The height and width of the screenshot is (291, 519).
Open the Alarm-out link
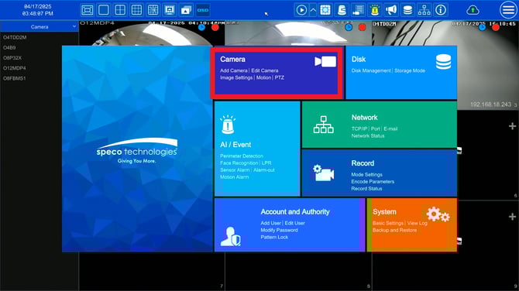click(x=264, y=169)
